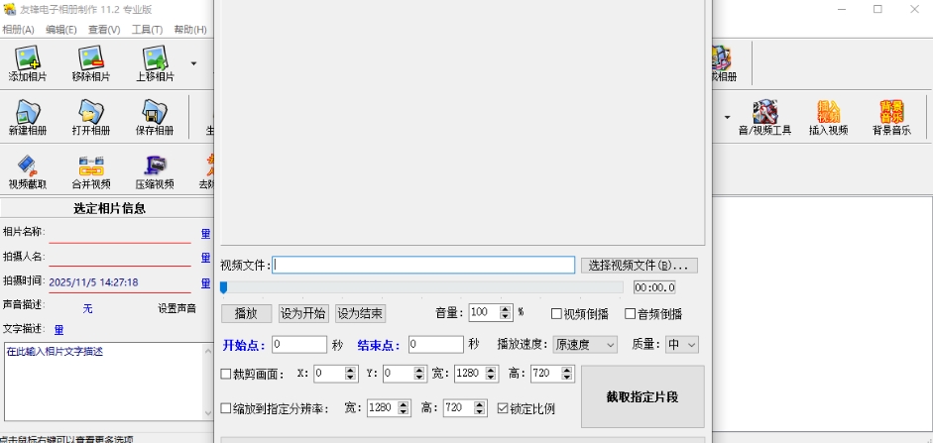Click the 设为结束 button
Viewport: 933px width, 443px height.
(x=361, y=313)
